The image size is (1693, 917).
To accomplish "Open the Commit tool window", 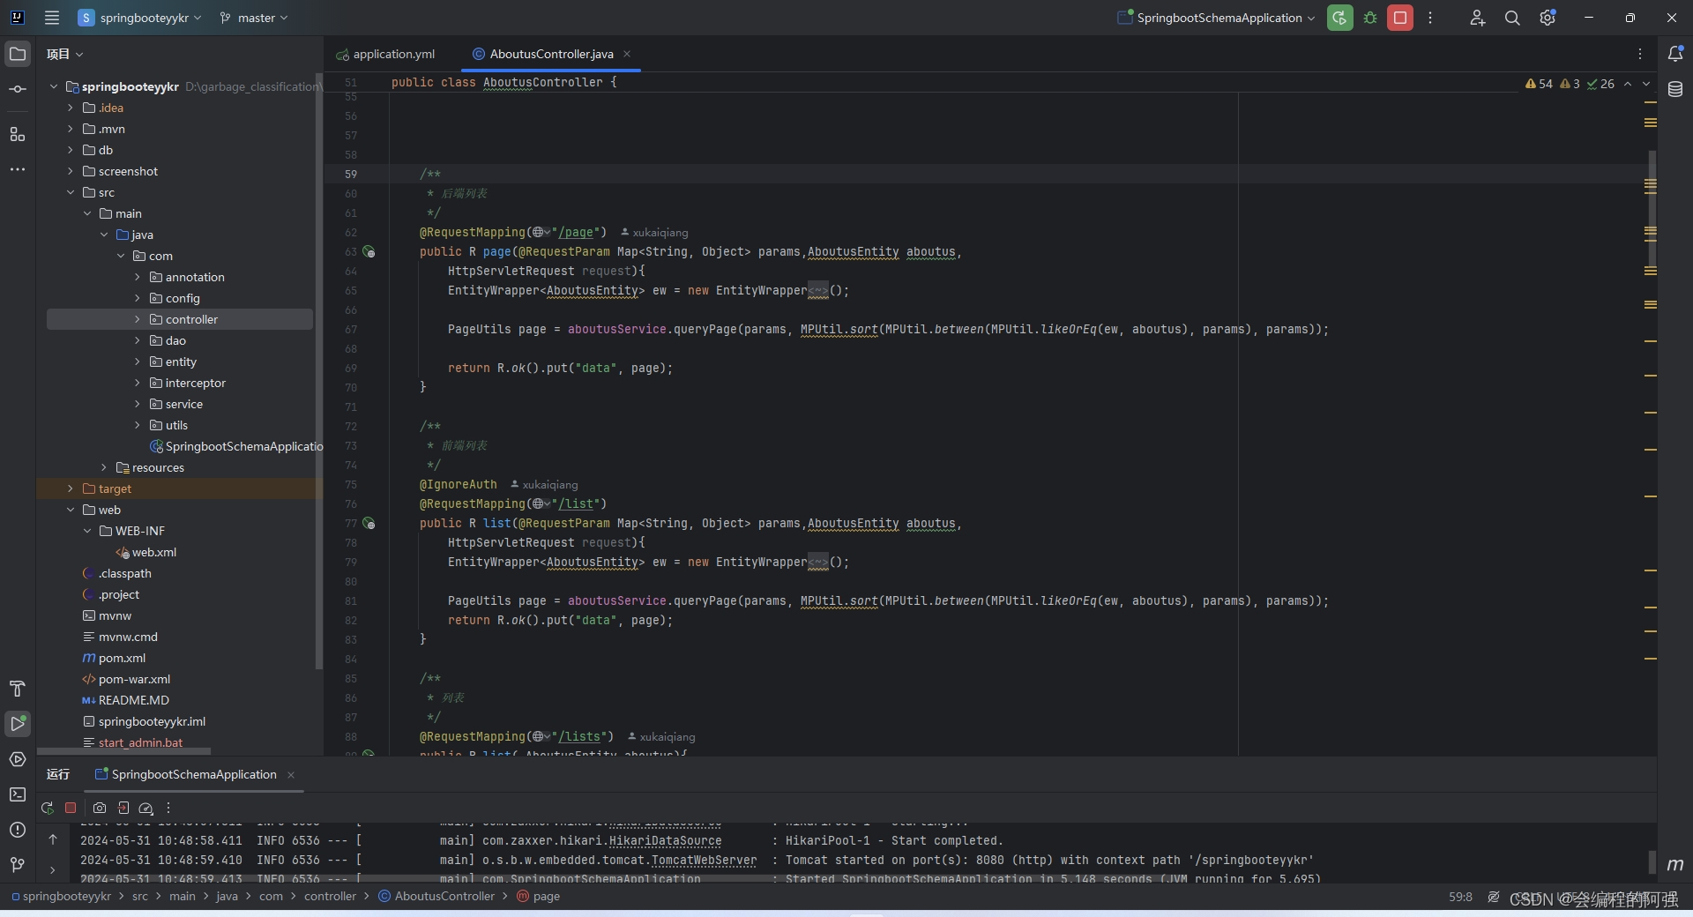I will (18, 89).
